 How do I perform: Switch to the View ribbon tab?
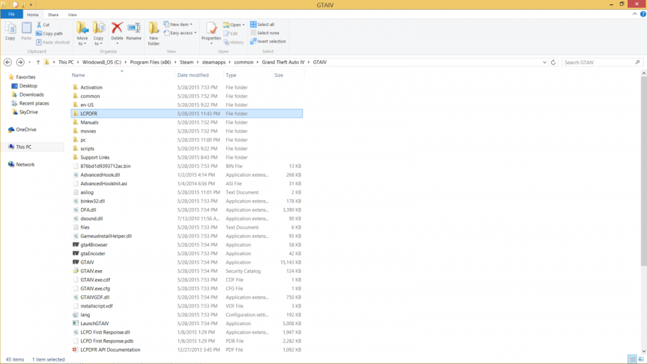pos(72,14)
